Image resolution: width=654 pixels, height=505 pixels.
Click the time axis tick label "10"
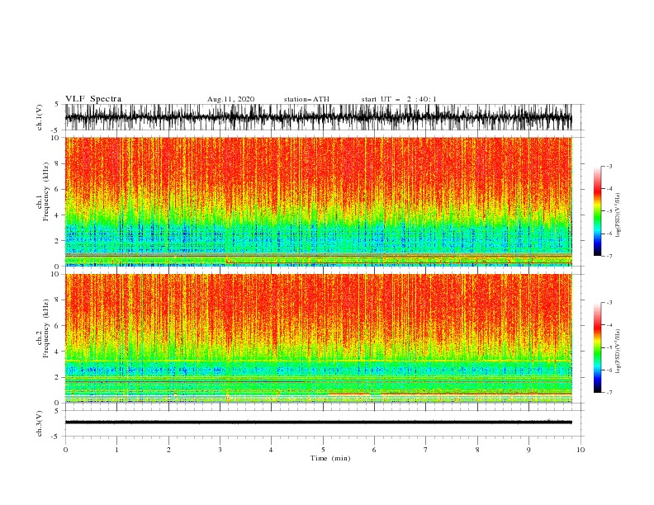point(581,450)
